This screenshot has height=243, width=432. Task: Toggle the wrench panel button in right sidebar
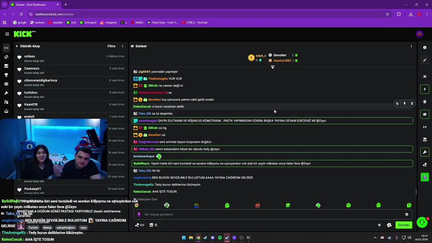[x=425, y=152]
